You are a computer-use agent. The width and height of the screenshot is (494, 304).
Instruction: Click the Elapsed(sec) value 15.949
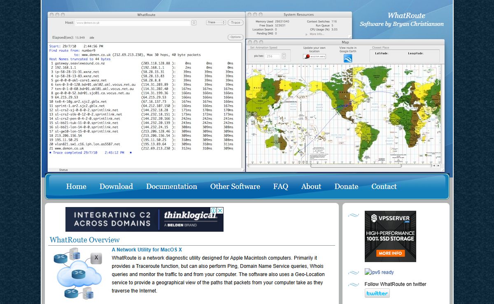pyautogui.click(x=80, y=37)
